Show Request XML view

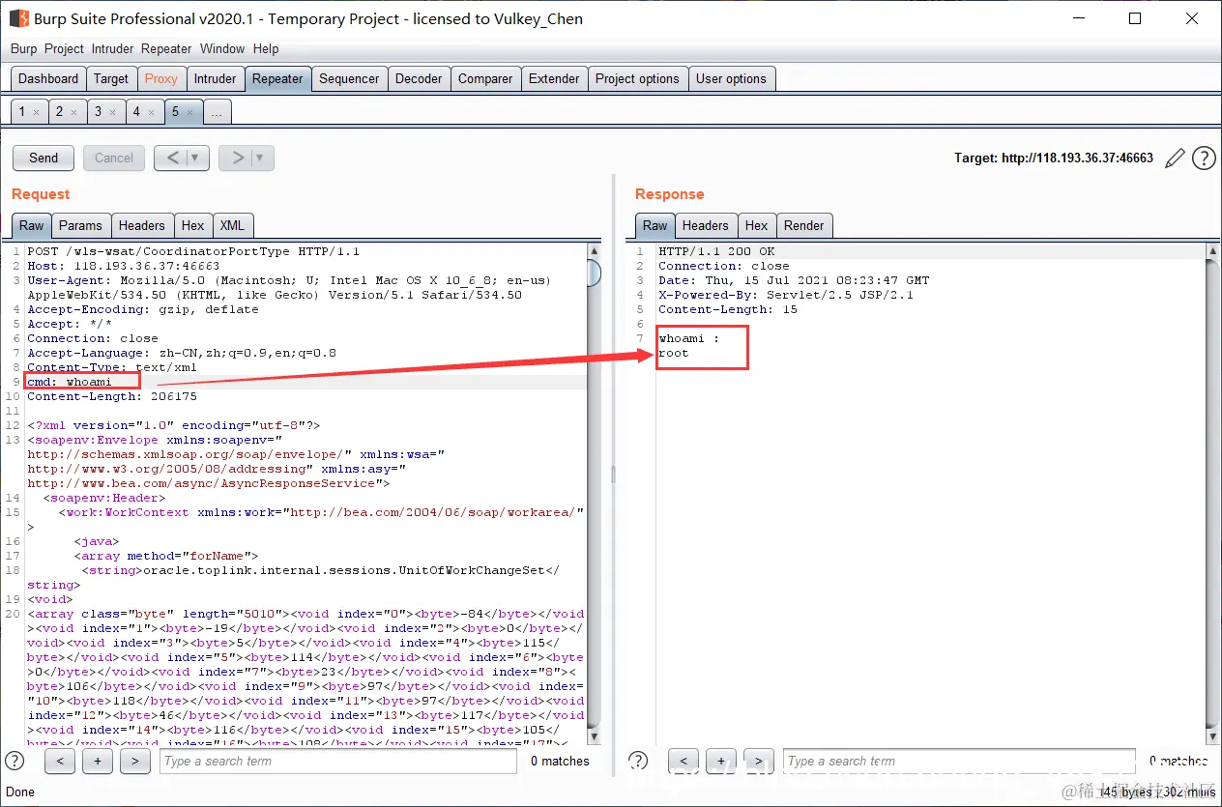pyautogui.click(x=232, y=225)
